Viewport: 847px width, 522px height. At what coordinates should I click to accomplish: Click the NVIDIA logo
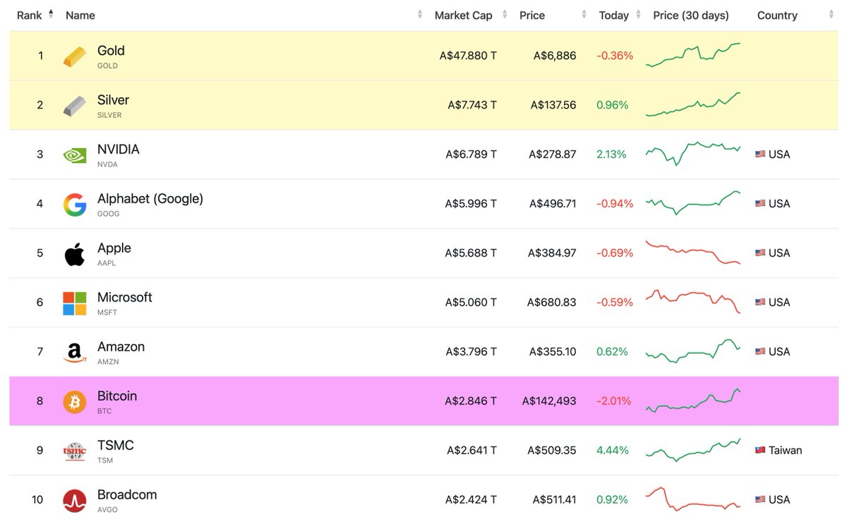coord(74,154)
